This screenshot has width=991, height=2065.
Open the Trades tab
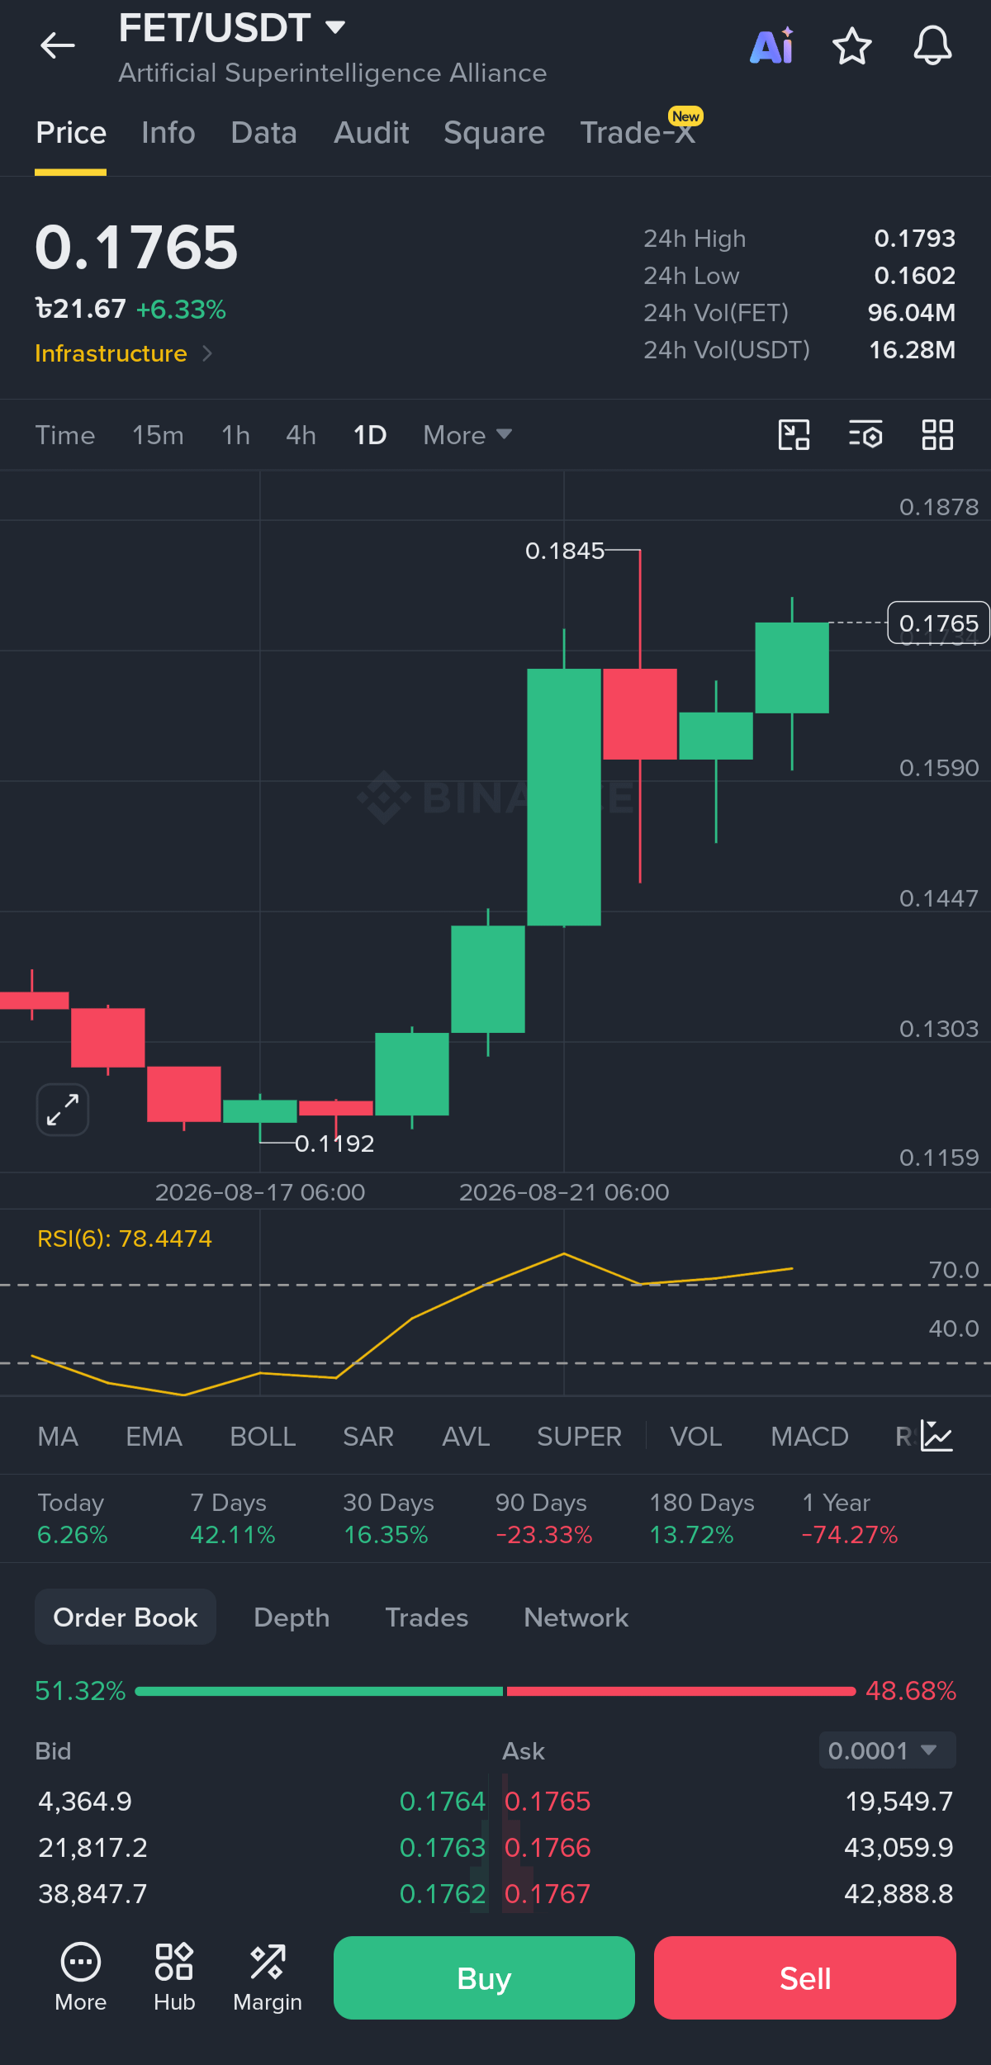(427, 1617)
